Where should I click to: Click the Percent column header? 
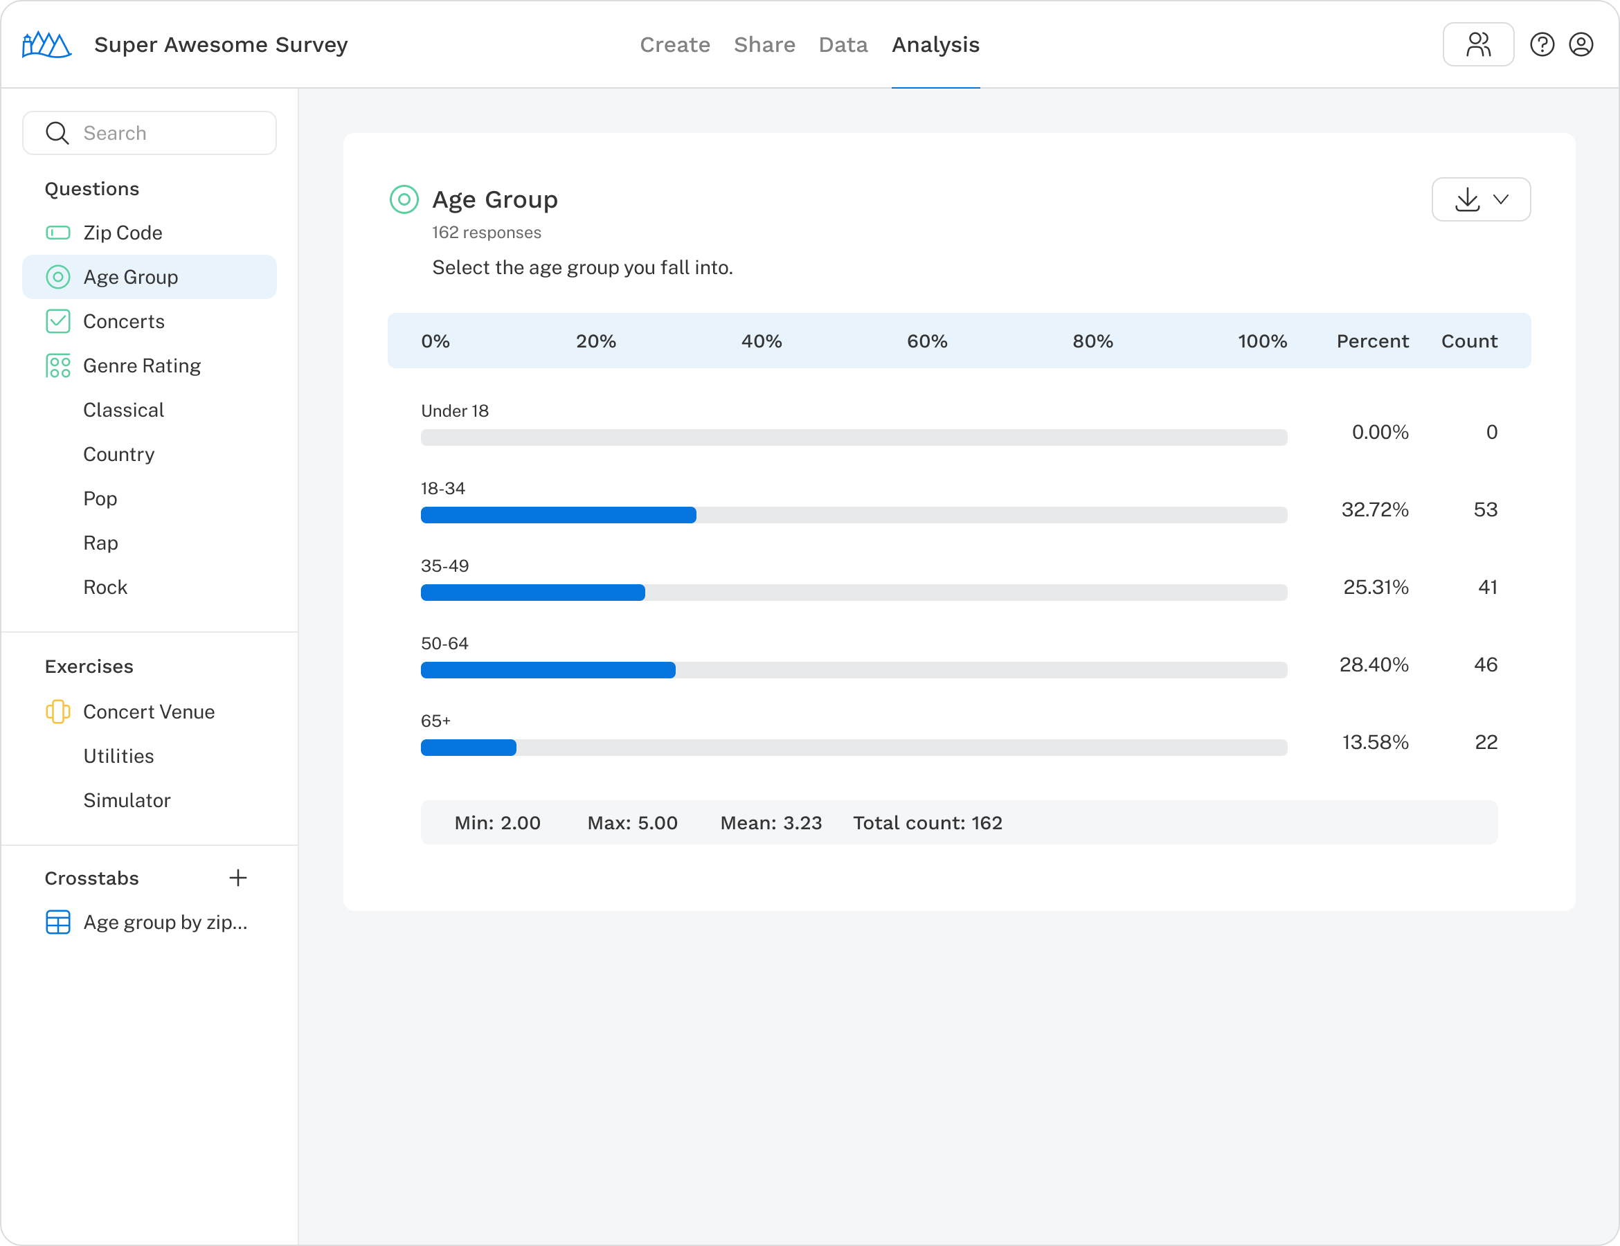click(1372, 341)
